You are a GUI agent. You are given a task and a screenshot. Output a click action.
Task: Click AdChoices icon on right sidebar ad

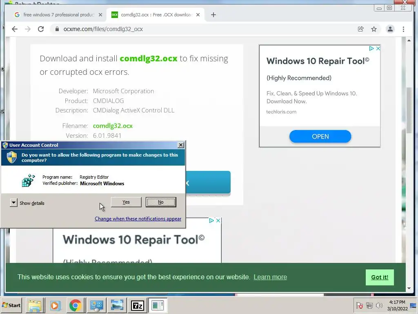pos(371,48)
